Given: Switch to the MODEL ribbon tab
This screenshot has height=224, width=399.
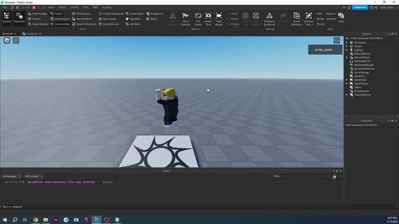Looking at the screenshot, I should click(x=62, y=7).
